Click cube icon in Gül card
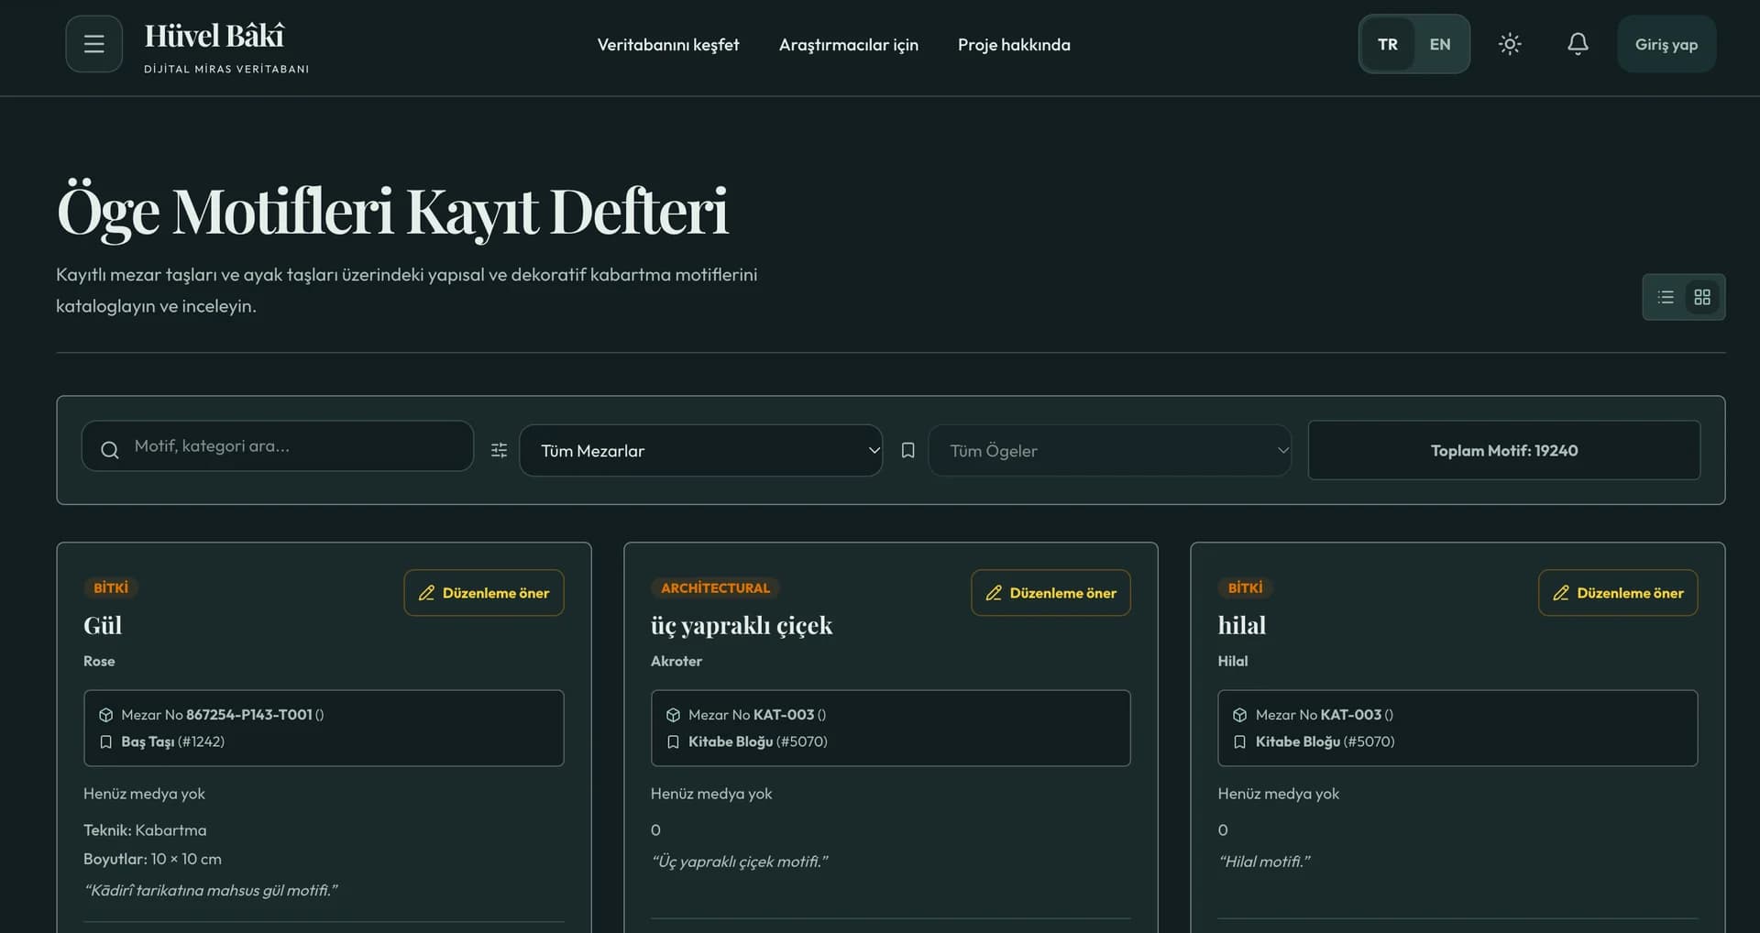The image size is (1760, 933). pyautogui.click(x=105, y=715)
